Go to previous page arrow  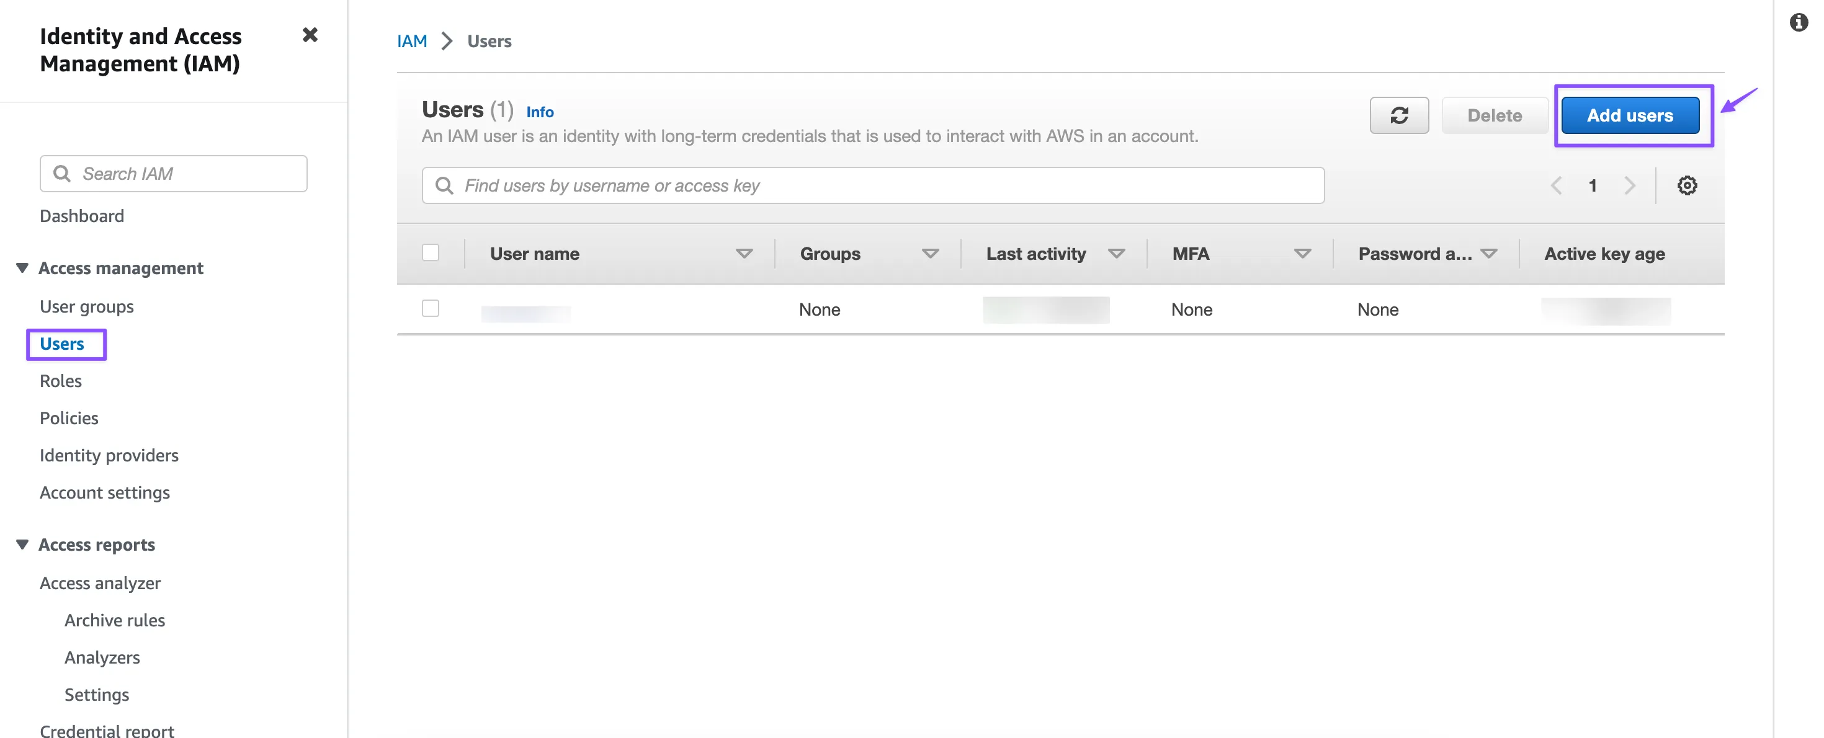click(x=1557, y=185)
